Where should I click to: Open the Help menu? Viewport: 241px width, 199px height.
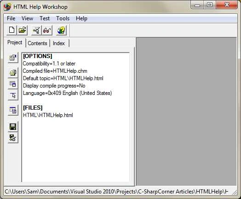click(x=81, y=18)
